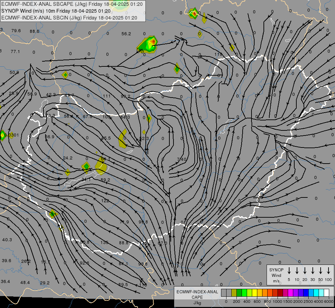
Task: Click the 119 value on the map
Action: coord(218,54)
